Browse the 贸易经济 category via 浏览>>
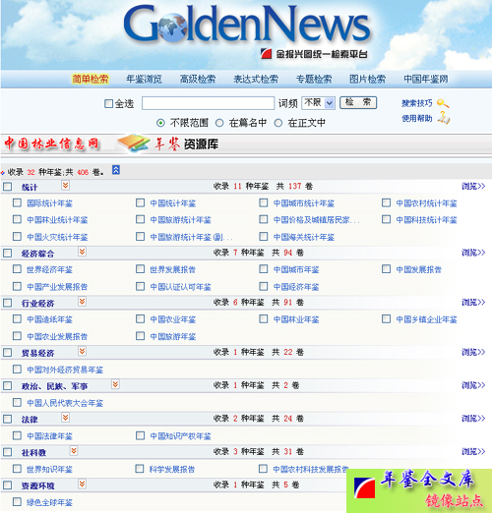Viewport: 492px width, 513px height. 473,352
